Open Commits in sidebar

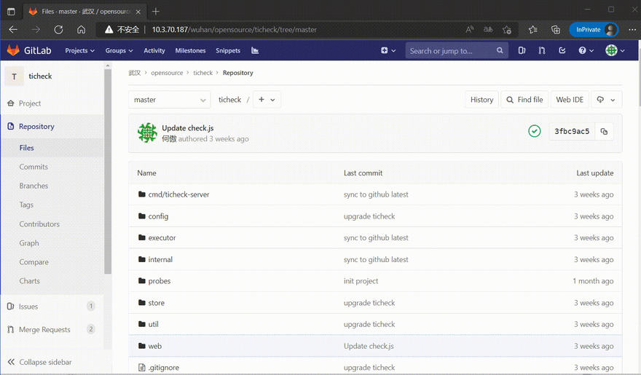click(x=34, y=167)
